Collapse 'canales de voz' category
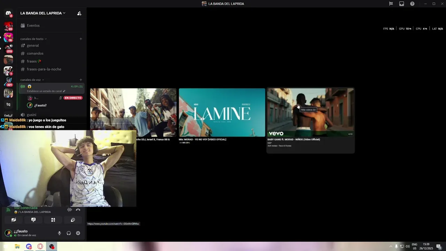 32,80
